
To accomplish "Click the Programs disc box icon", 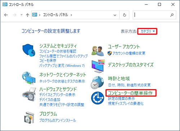I will coord(29,118).
